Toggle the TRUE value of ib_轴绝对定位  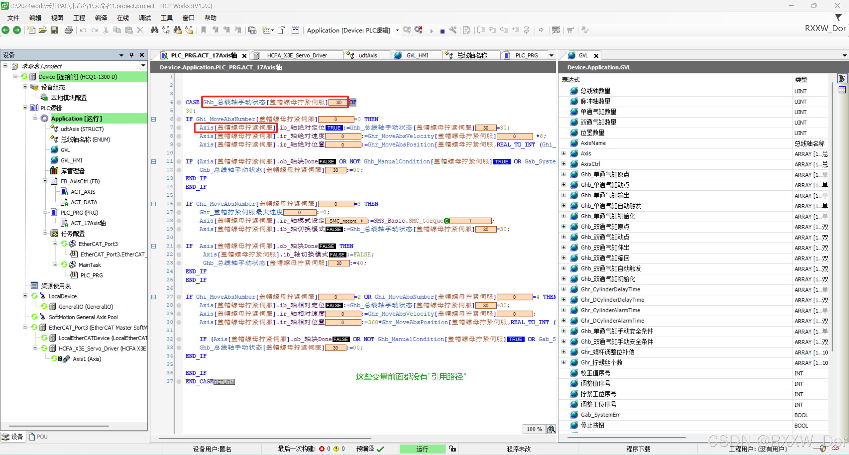point(334,127)
